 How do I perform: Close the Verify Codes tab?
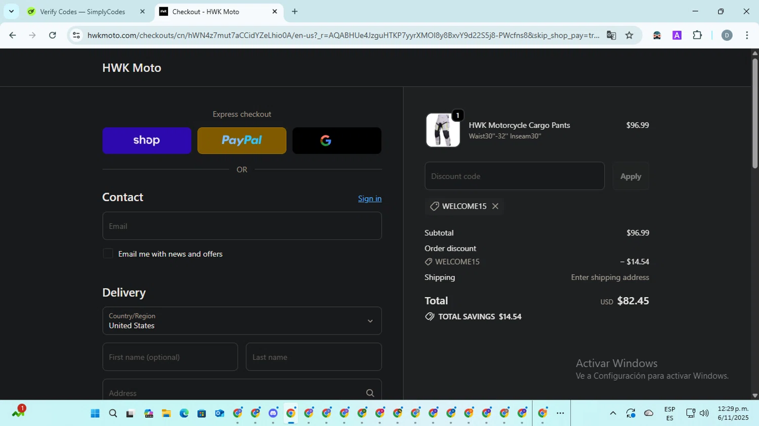click(142, 11)
